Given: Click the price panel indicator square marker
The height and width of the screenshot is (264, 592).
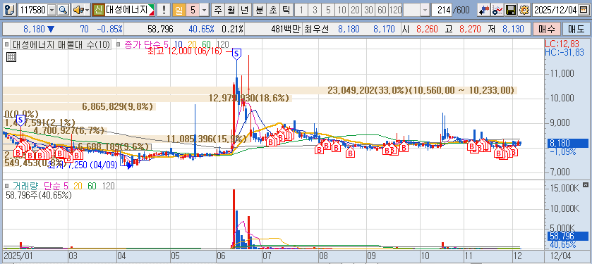Looking at the screenshot, I should tap(6, 45).
